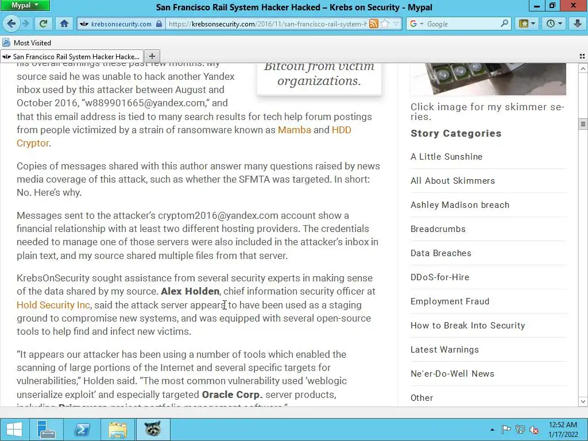
Task: Click the search magnifier icon
Action: point(505,23)
